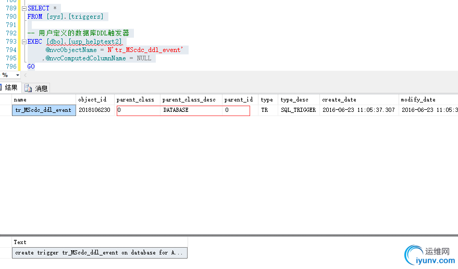Click the create_date value 2016-06-23 11:05:37.307
Viewport: 458px width, 269px height.
360,110
